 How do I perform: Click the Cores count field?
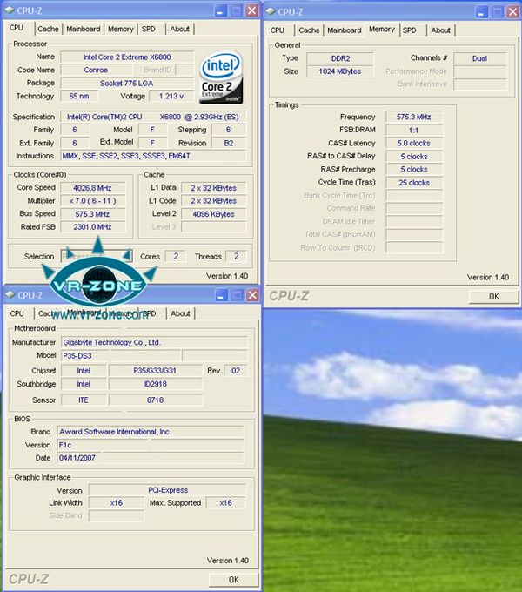click(176, 256)
